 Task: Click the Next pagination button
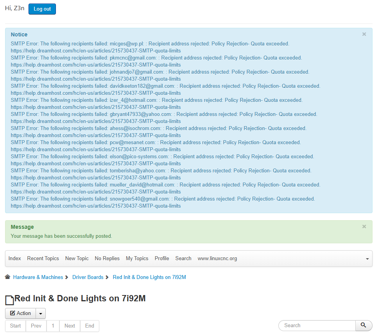pos(70,326)
